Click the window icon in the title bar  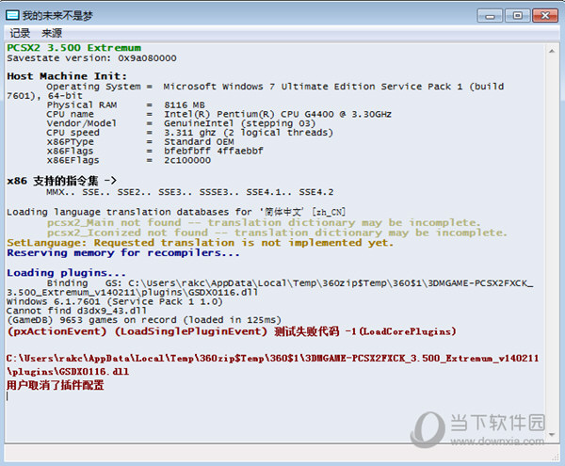[x=13, y=15]
